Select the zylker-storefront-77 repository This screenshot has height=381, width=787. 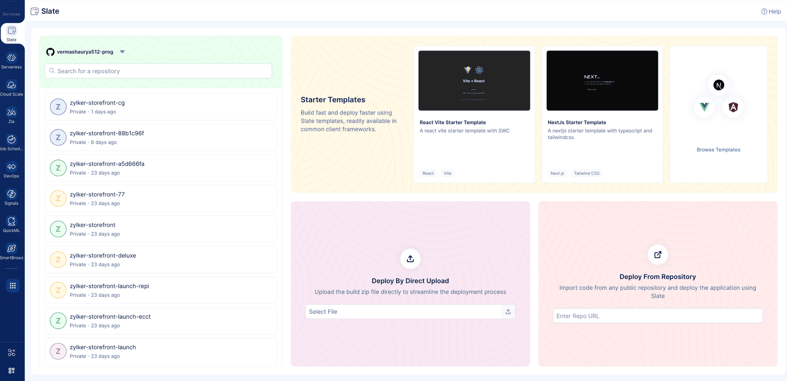161,199
